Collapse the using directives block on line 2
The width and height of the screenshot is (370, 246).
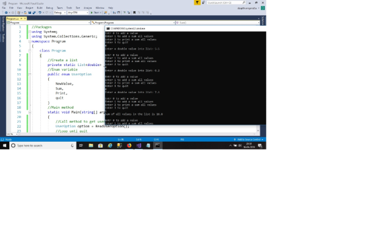tap(30, 32)
